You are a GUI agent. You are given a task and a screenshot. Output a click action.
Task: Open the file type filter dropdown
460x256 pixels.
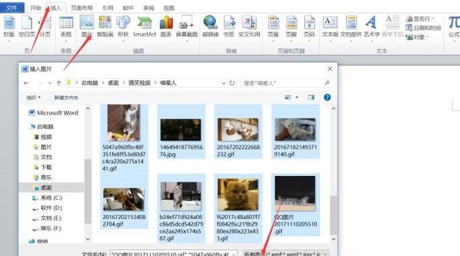point(286,253)
